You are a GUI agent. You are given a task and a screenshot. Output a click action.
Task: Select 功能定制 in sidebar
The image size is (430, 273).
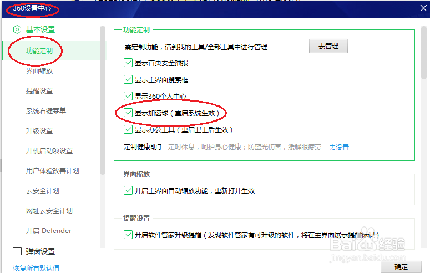tap(39, 50)
